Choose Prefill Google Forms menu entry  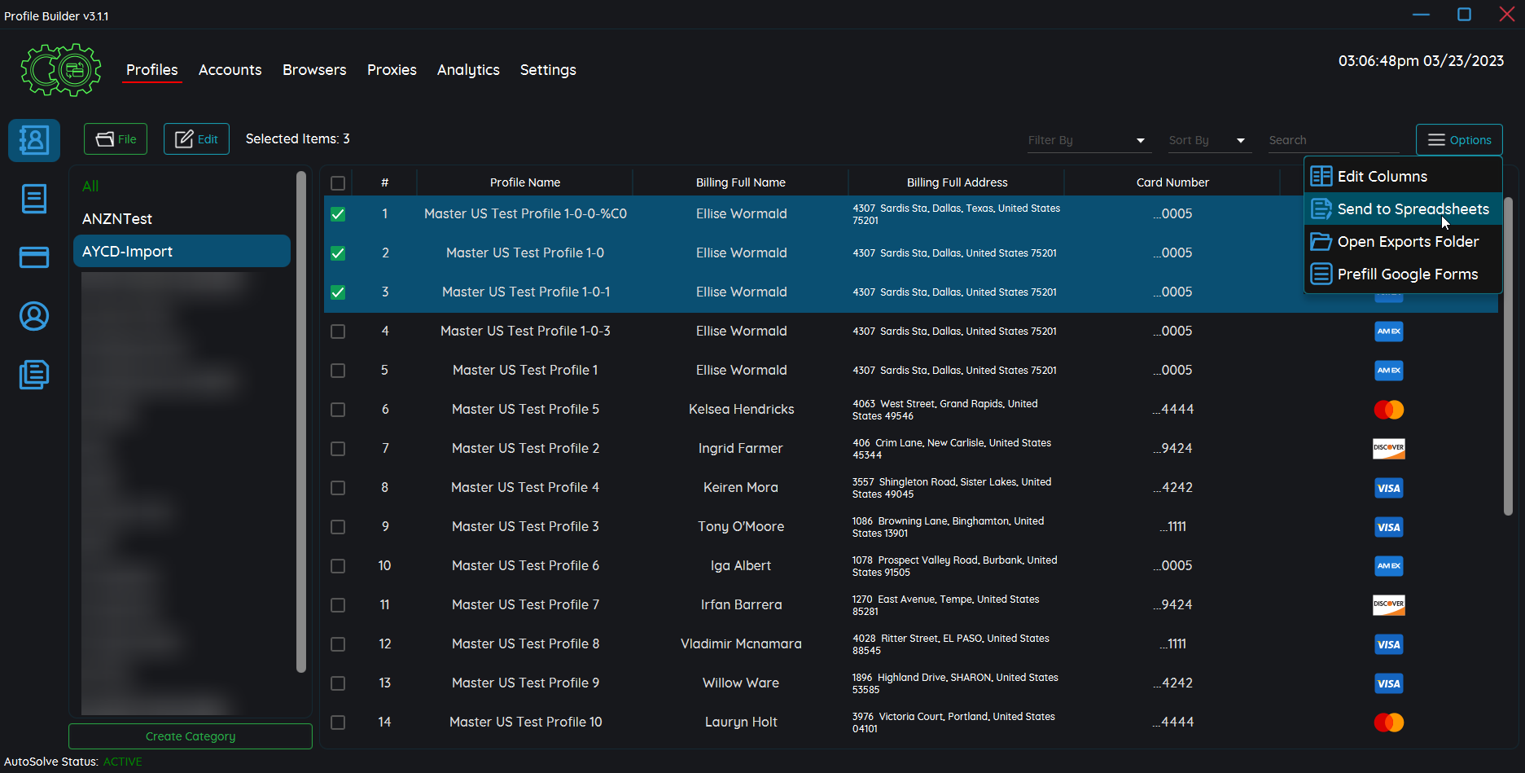click(x=1403, y=275)
